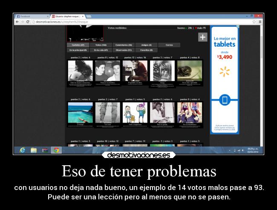The height and width of the screenshot is (210, 277).
Task: Select the Observados filter
Action: tap(124, 50)
